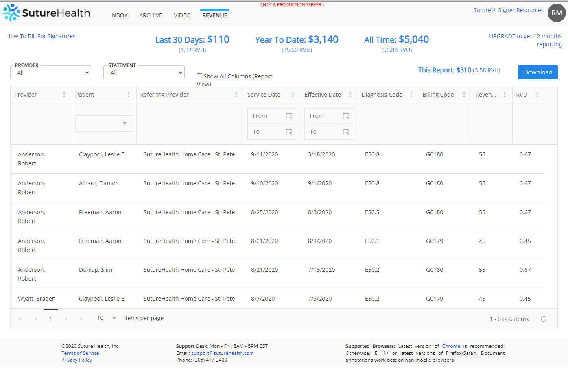Open the Billing Code column menu
Image resolution: width=568 pixels, height=369 pixels.
[464, 95]
